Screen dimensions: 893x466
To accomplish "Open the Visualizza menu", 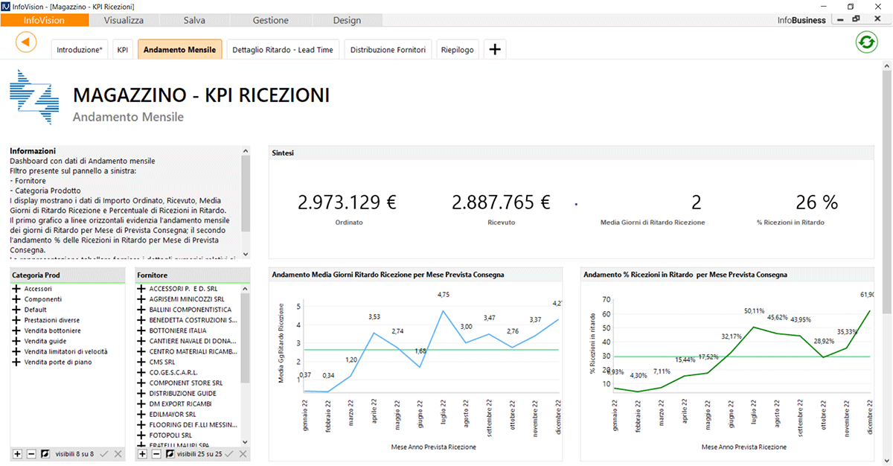I will tap(124, 20).
